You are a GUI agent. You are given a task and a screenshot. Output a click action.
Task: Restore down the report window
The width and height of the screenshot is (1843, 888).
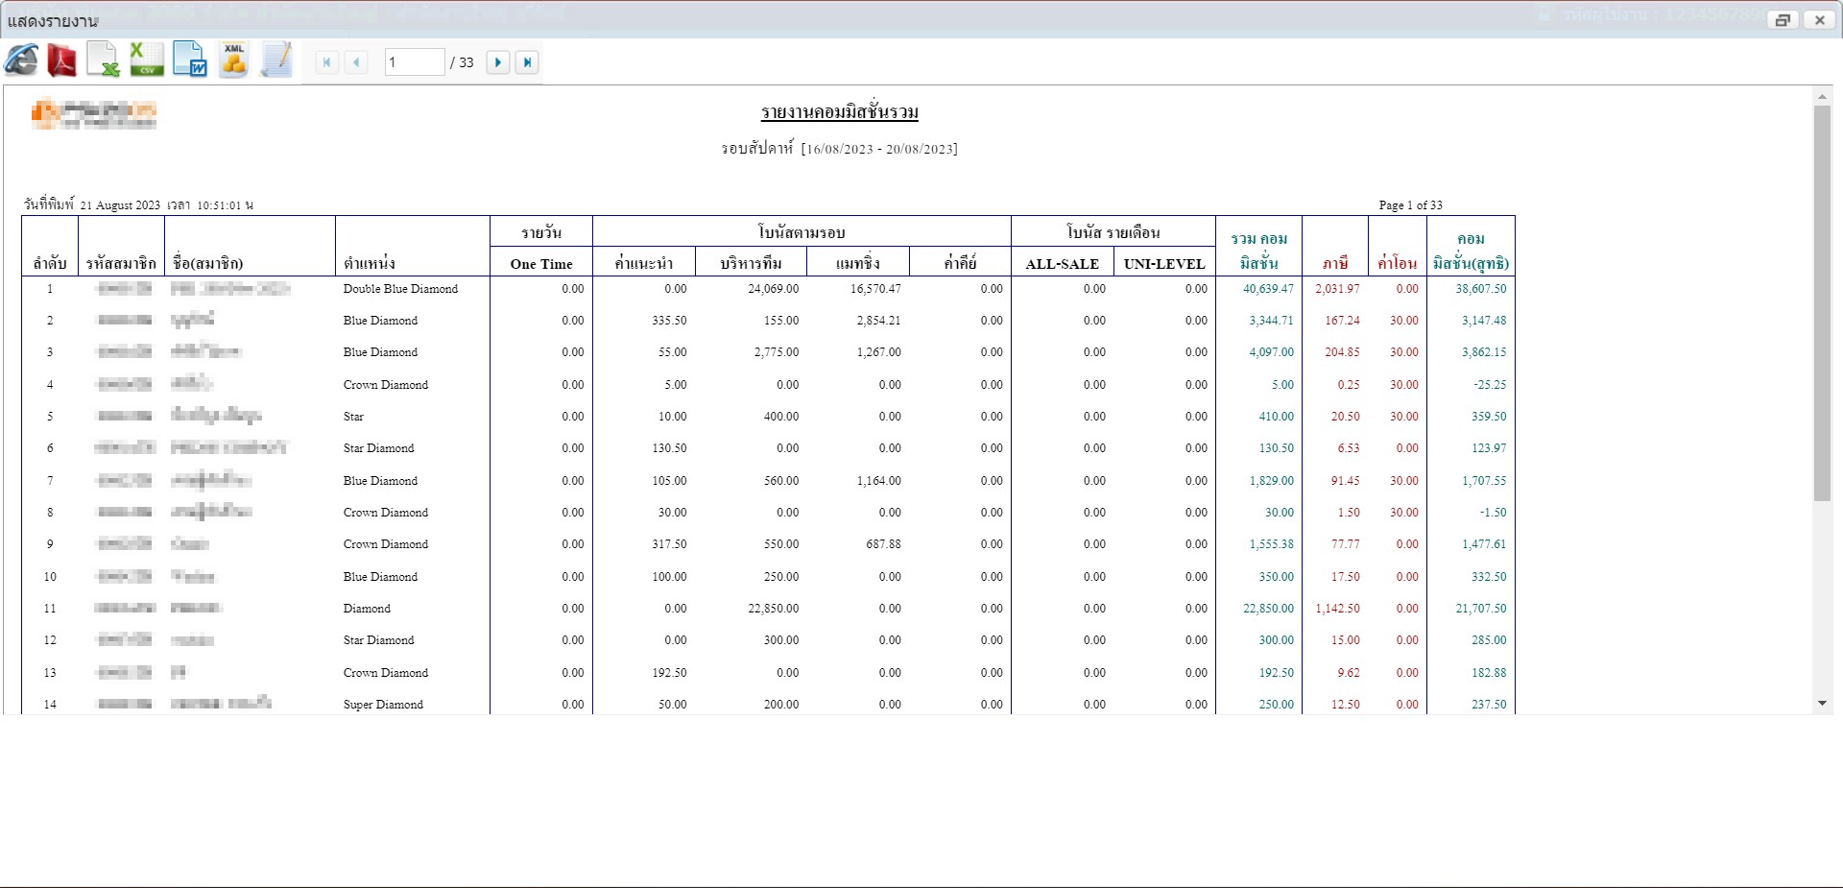point(1783,19)
